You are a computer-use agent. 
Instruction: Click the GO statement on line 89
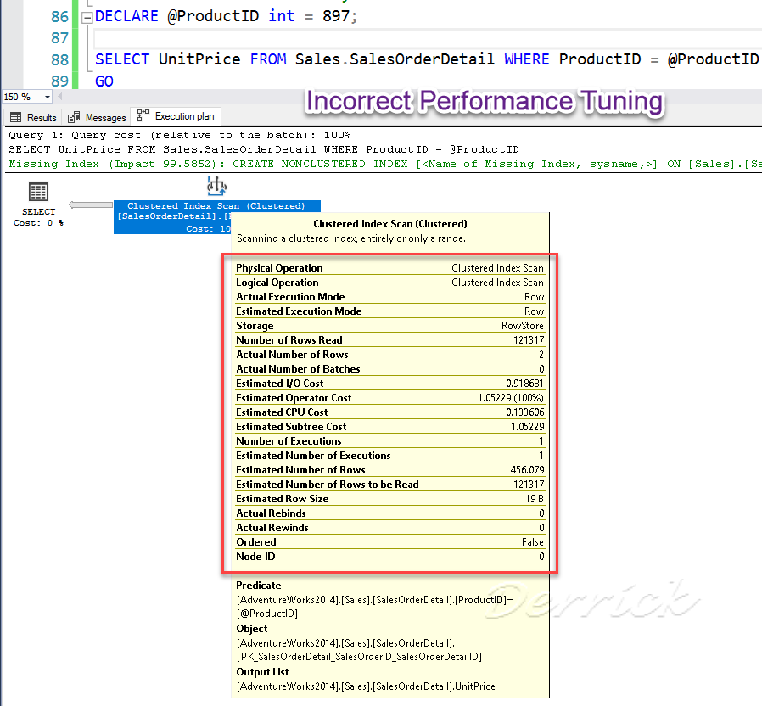(x=103, y=81)
